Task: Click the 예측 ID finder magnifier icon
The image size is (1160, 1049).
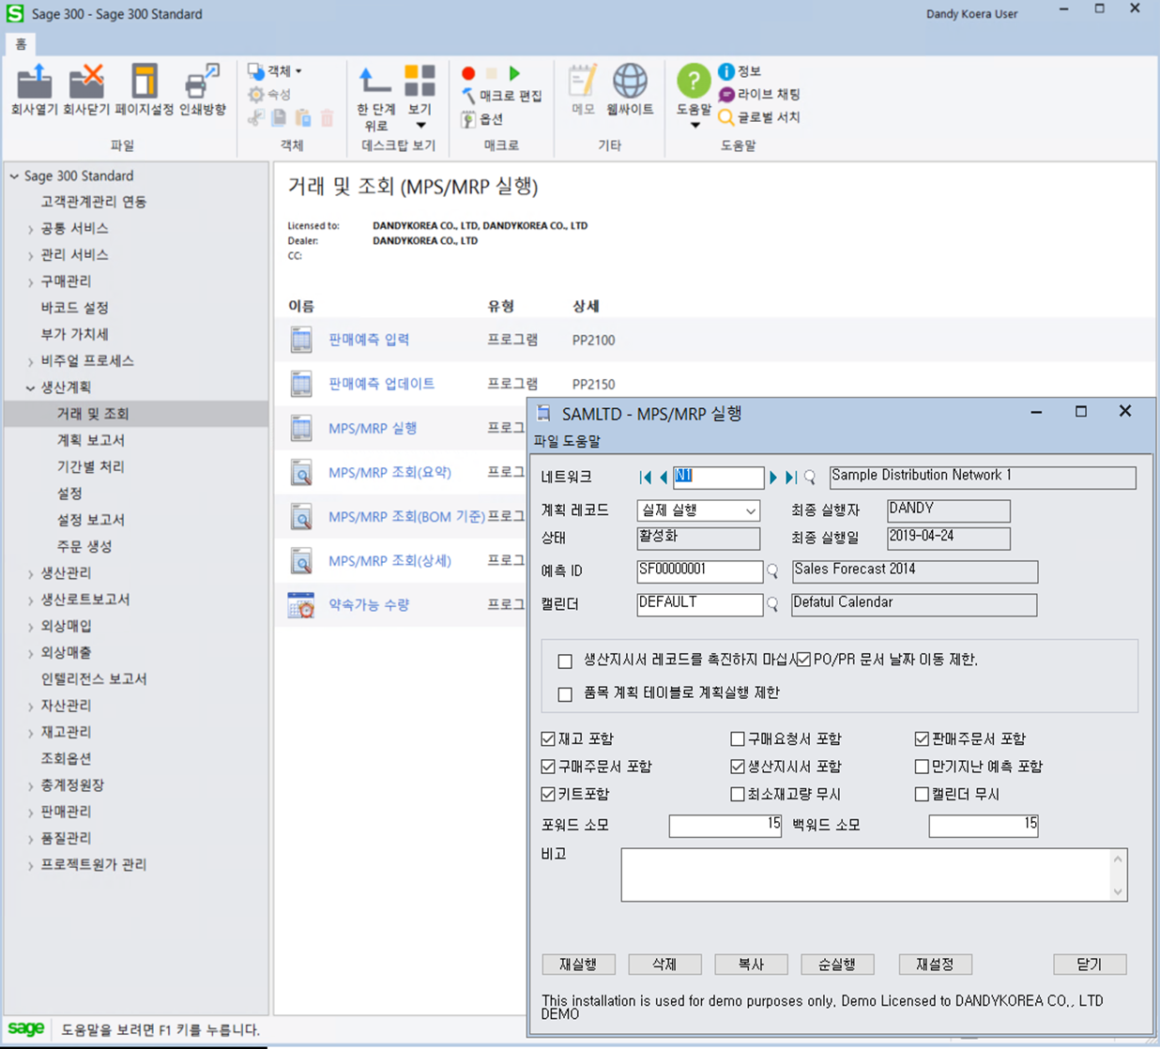Action: pyautogui.click(x=772, y=570)
